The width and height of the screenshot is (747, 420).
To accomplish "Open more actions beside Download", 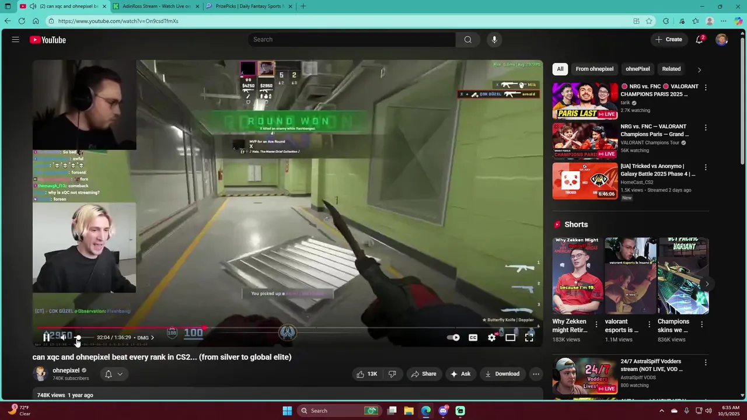I will pos(536,374).
